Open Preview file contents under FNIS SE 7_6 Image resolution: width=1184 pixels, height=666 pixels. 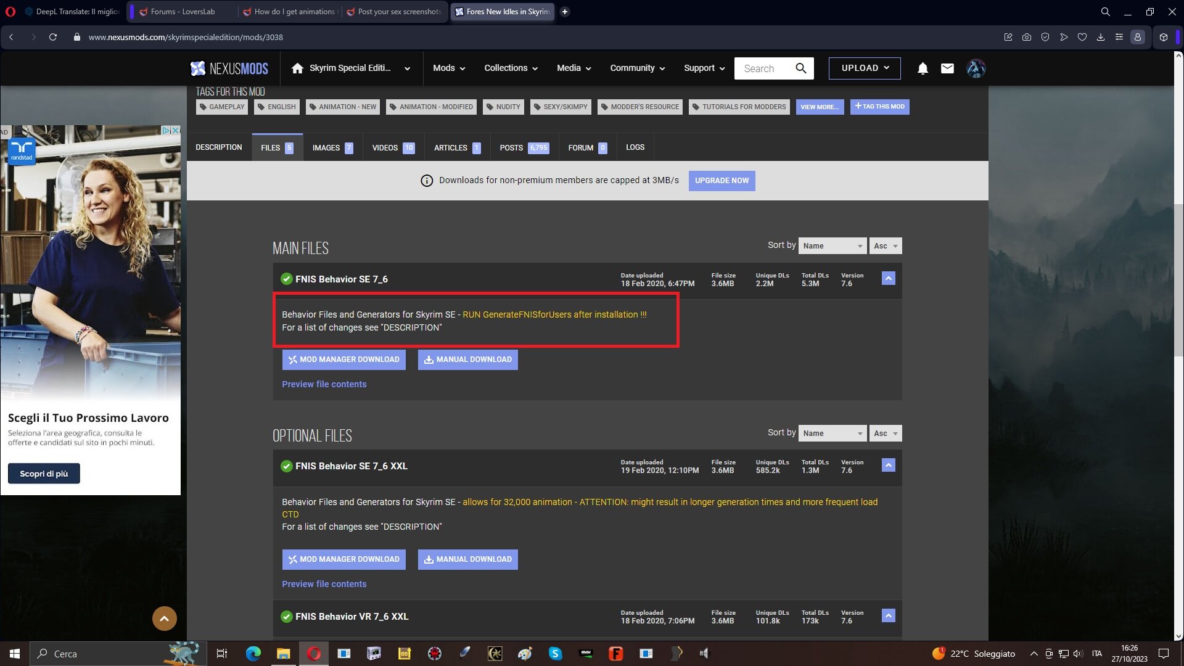coord(324,384)
